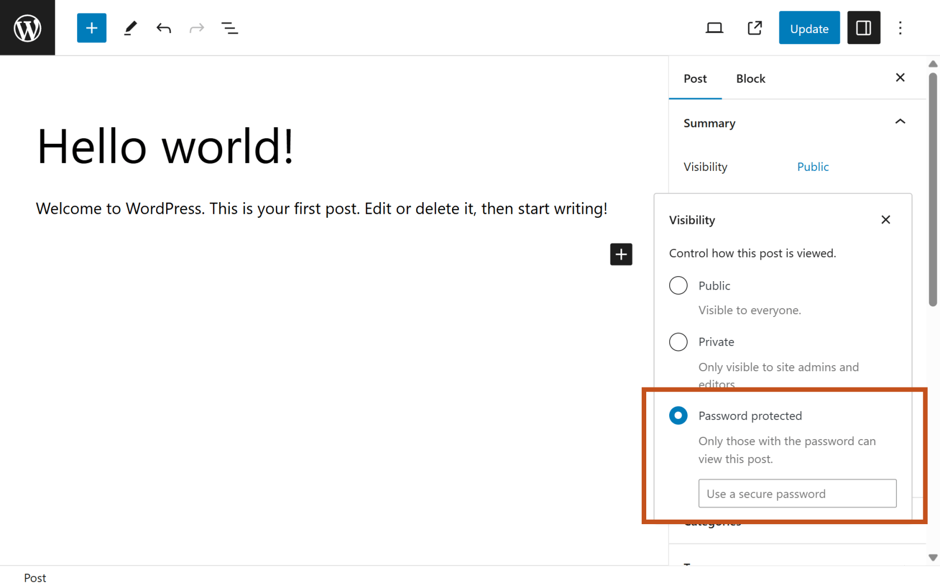Viewport: 940px width, 588px height.
Task: Select the Private visibility radio button
Action: coord(678,342)
